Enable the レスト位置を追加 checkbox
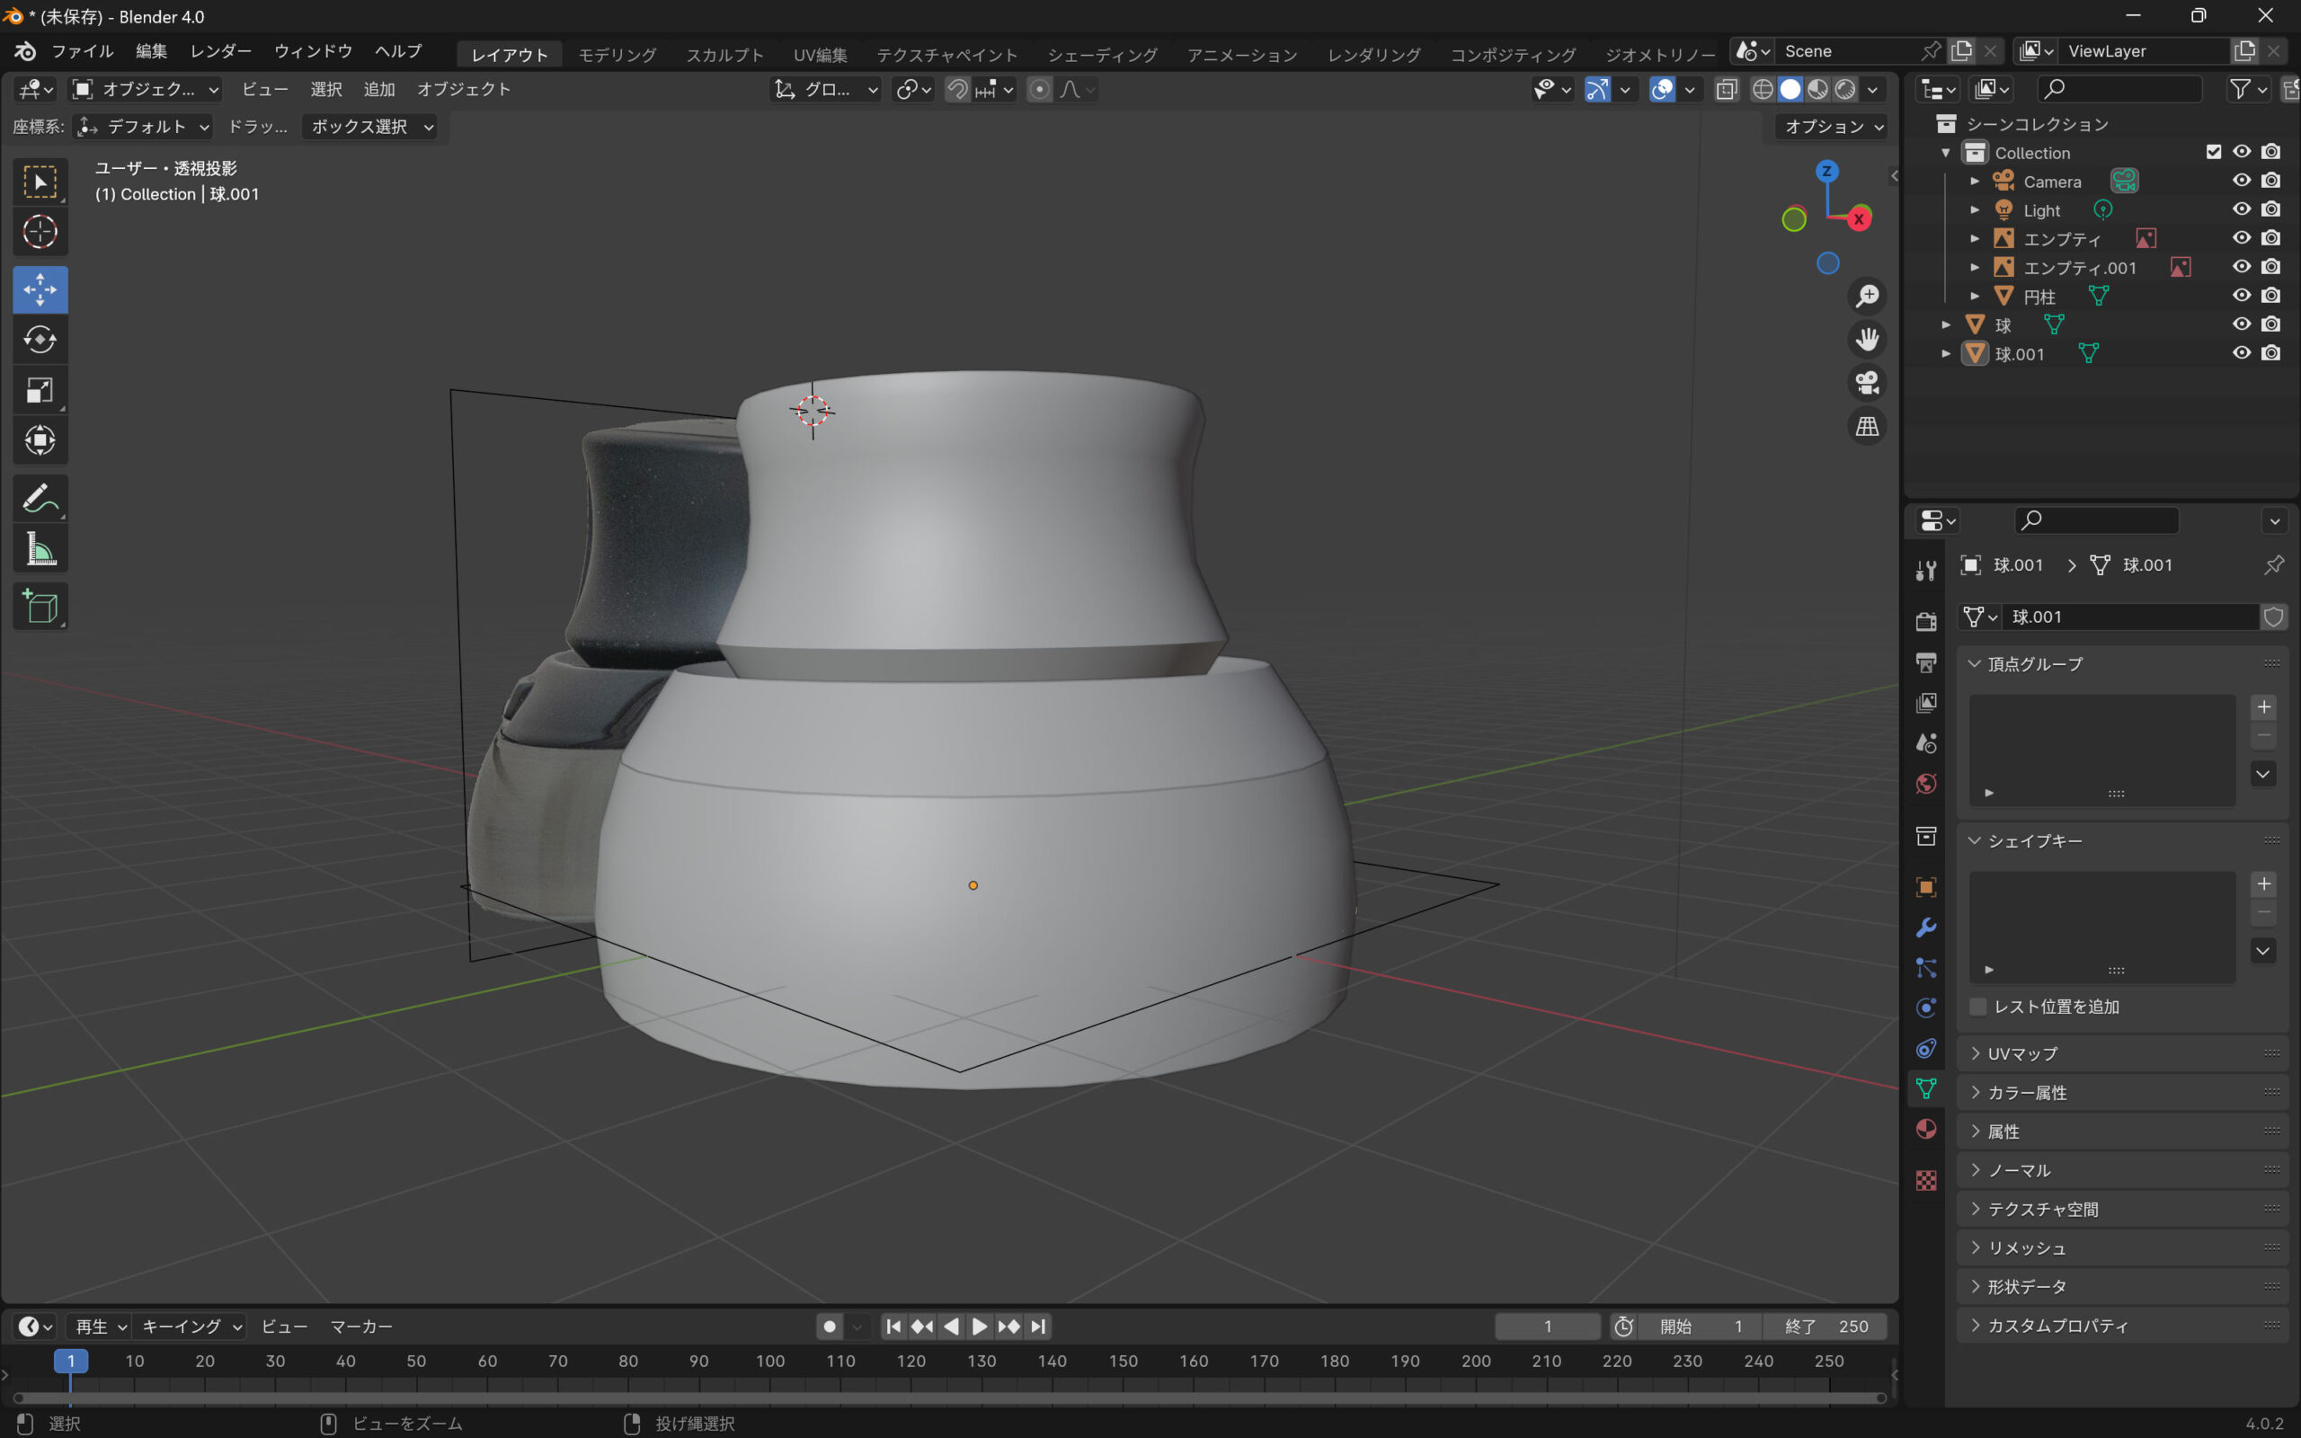2301x1438 pixels. click(1978, 1007)
